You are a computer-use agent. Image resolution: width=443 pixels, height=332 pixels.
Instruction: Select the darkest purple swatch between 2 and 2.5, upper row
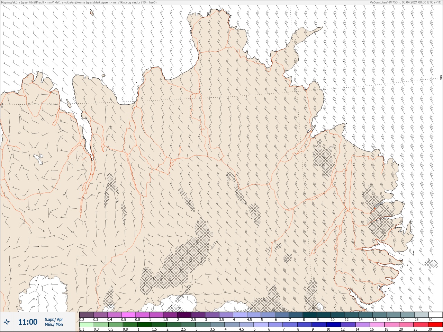point(184,315)
